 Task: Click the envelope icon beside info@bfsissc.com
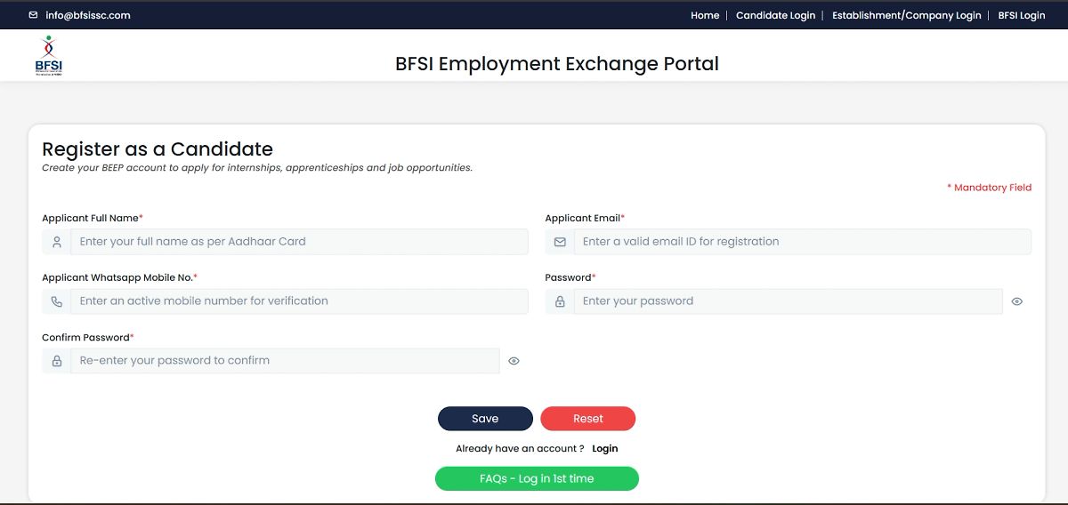34,15
